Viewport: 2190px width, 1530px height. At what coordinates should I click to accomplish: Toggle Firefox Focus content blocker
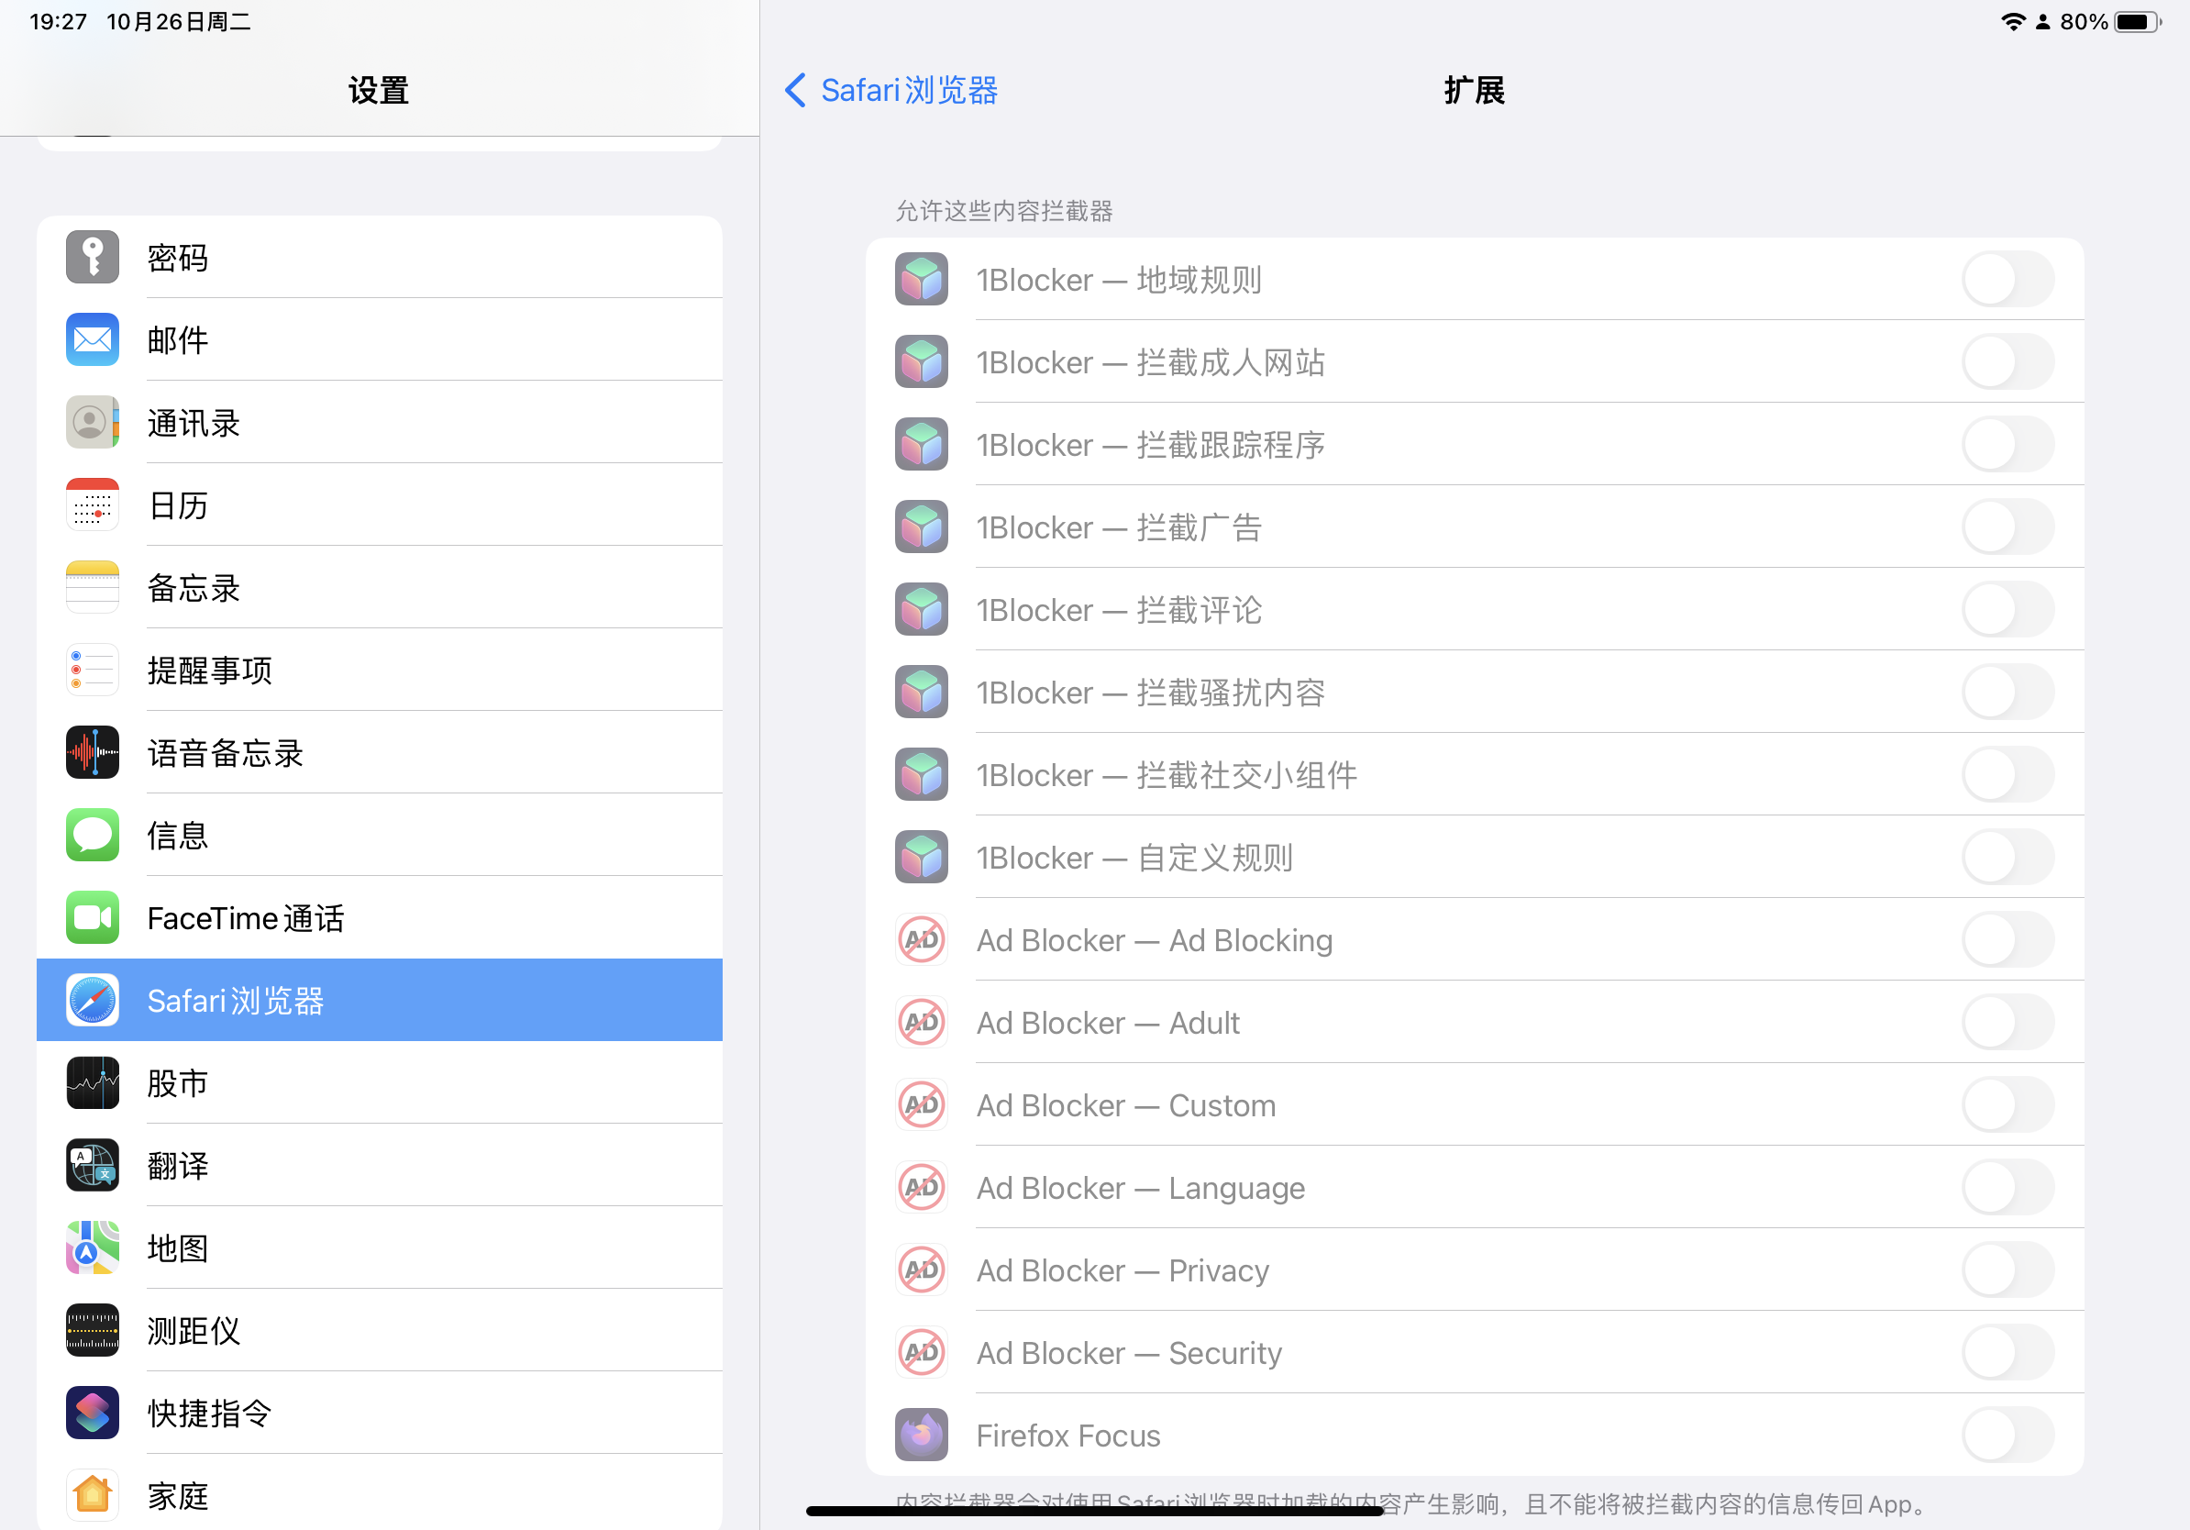tap(2007, 1435)
